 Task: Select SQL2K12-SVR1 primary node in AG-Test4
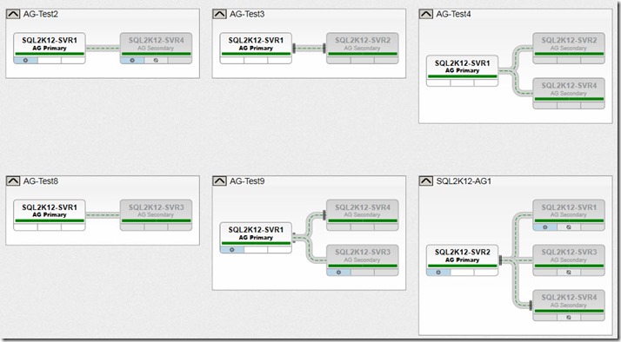coord(462,70)
